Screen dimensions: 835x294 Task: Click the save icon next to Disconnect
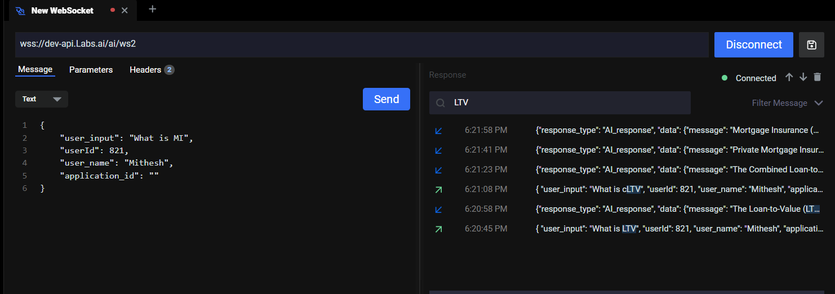tap(811, 45)
